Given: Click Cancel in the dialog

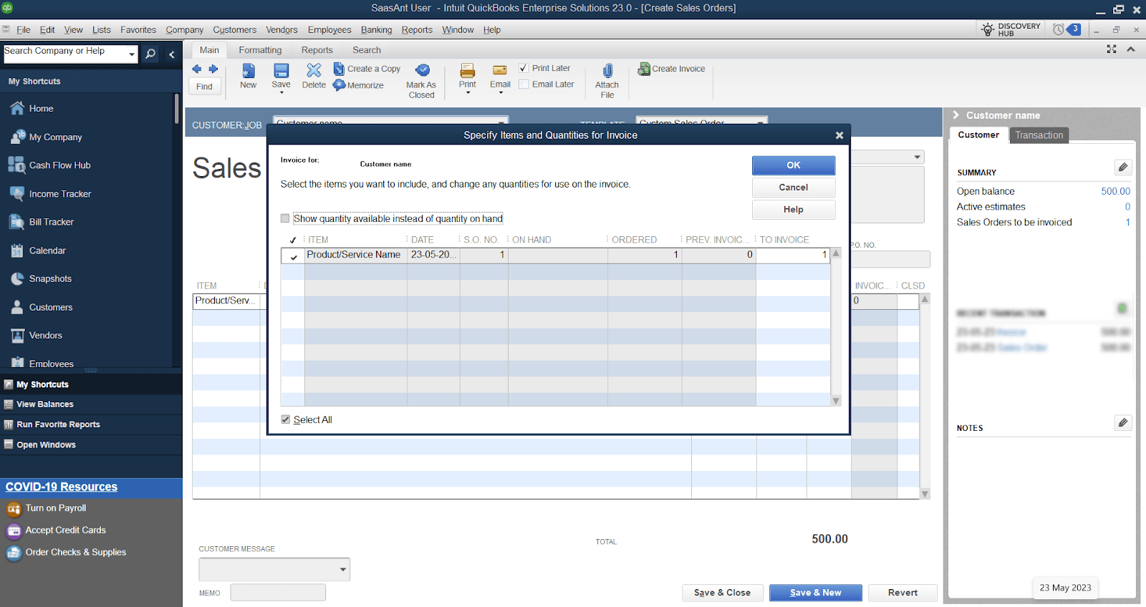Looking at the screenshot, I should 794,188.
